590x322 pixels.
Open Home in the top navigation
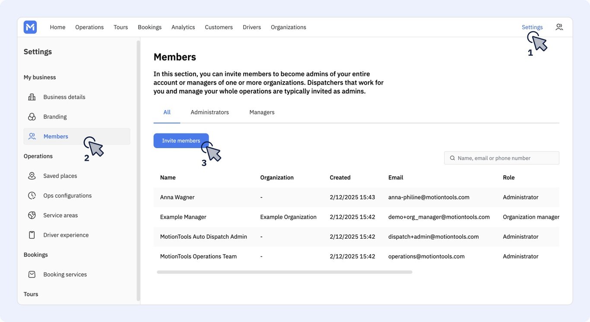point(57,27)
